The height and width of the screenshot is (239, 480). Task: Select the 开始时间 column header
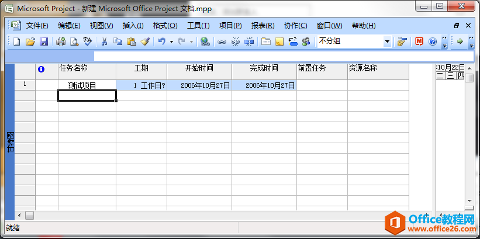coord(199,72)
